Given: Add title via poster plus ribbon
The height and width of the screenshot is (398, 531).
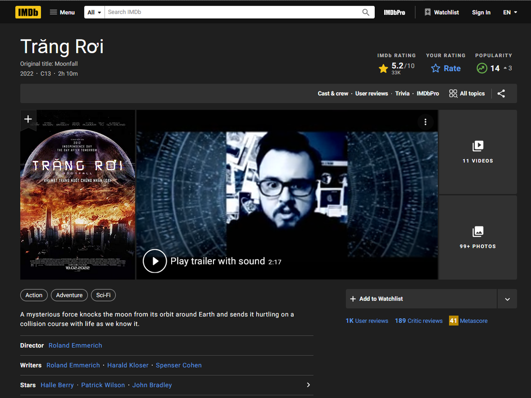Looking at the screenshot, I should (28, 119).
